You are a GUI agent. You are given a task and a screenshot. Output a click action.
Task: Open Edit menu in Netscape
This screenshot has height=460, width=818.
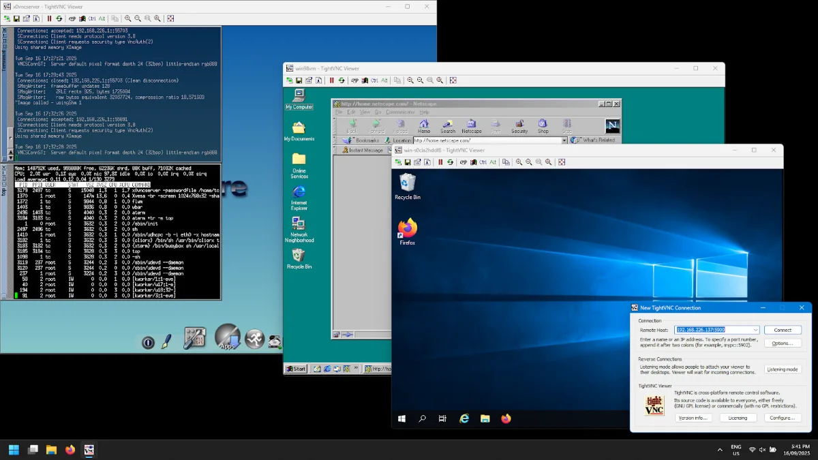click(x=352, y=112)
